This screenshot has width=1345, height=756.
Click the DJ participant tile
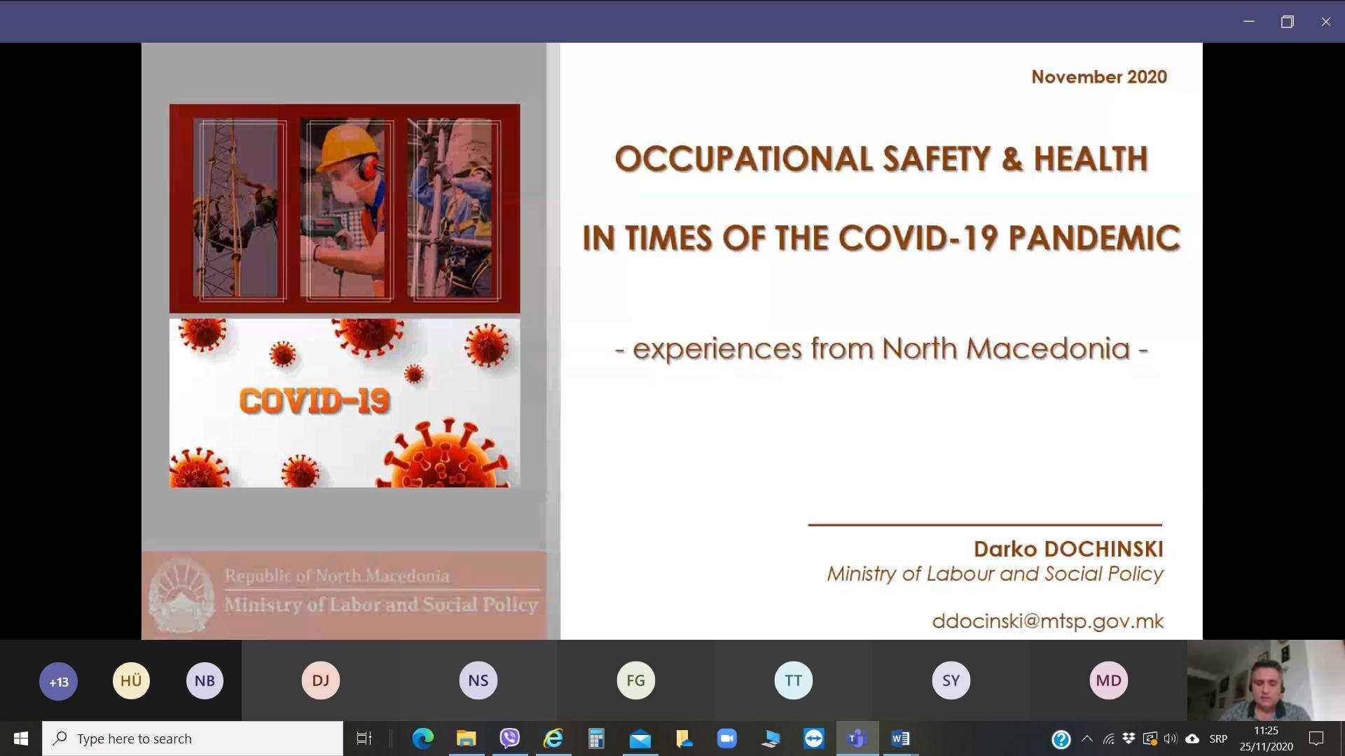[320, 680]
